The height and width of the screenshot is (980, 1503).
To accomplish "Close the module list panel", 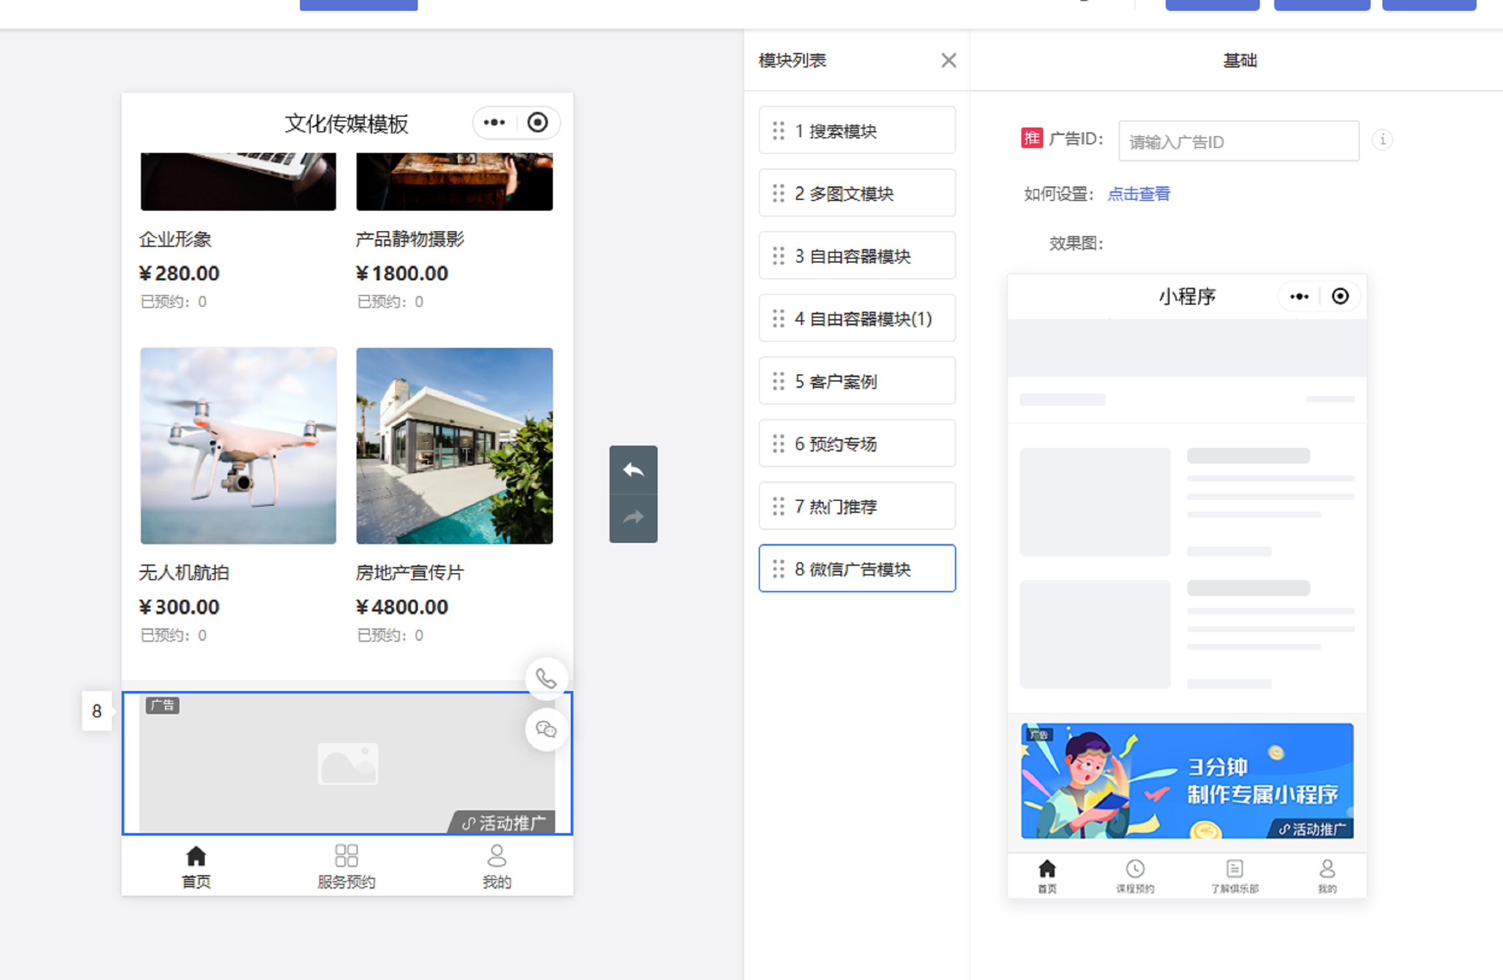I will click(x=948, y=61).
